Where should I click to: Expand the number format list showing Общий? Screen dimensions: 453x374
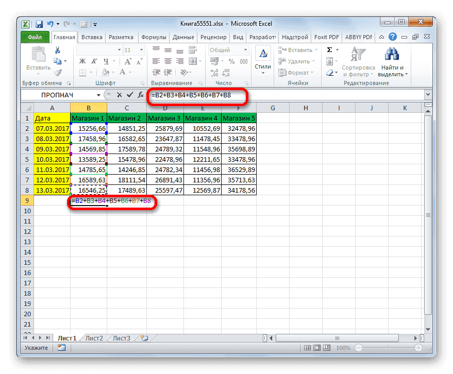point(245,49)
